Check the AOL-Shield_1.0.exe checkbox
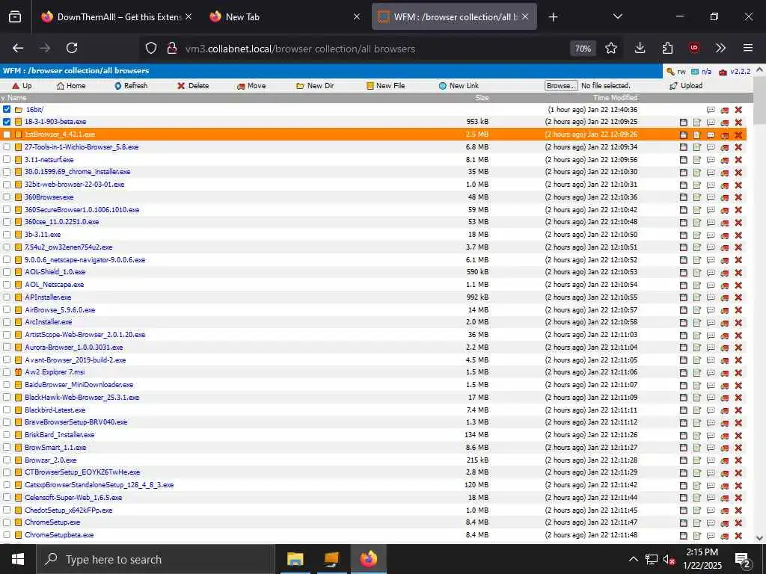 point(7,272)
